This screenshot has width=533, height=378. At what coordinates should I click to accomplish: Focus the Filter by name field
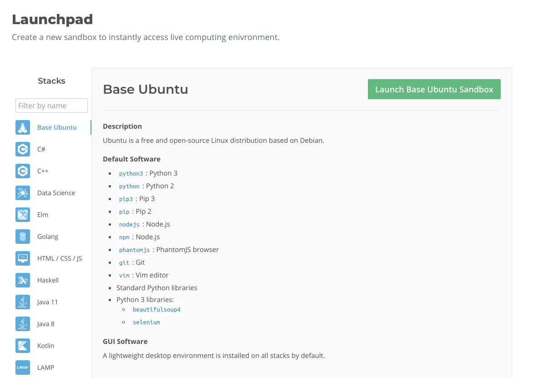(x=51, y=106)
